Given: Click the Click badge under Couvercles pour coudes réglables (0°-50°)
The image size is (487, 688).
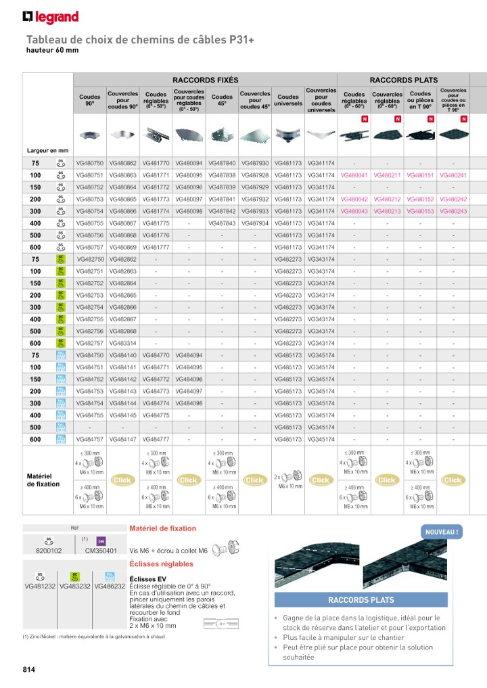Looking at the screenshot, I should pyautogui.click(x=189, y=480).
